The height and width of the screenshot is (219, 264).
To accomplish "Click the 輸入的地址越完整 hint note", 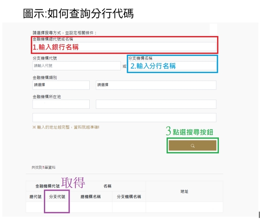I will click(66, 127).
